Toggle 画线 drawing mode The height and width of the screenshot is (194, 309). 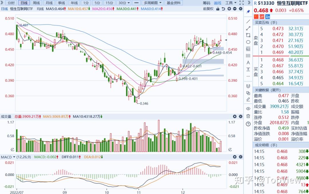[x=217, y=3]
